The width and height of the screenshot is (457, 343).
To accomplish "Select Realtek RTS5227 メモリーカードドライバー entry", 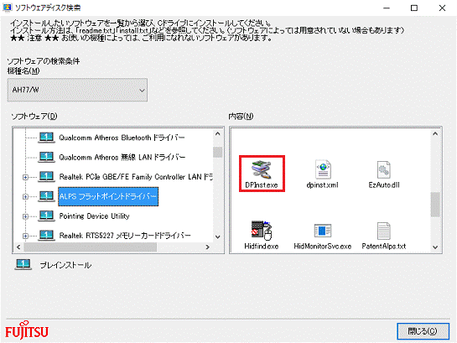I will click(125, 235).
